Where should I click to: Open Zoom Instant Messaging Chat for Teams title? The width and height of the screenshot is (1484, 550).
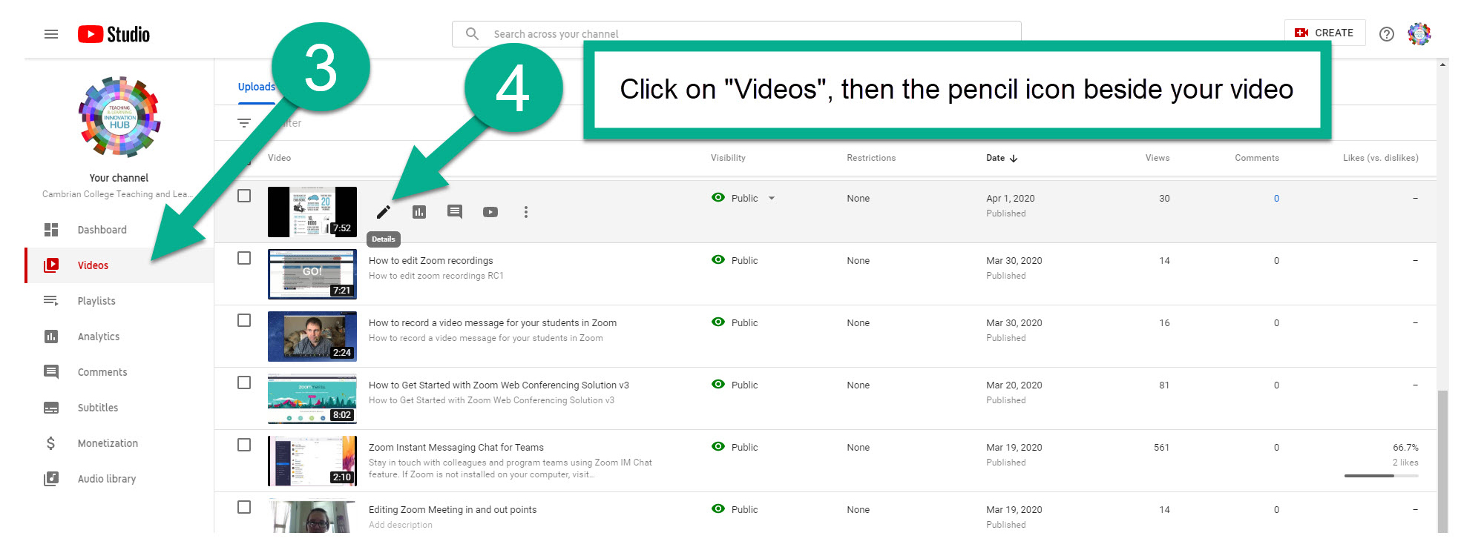pos(456,447)
